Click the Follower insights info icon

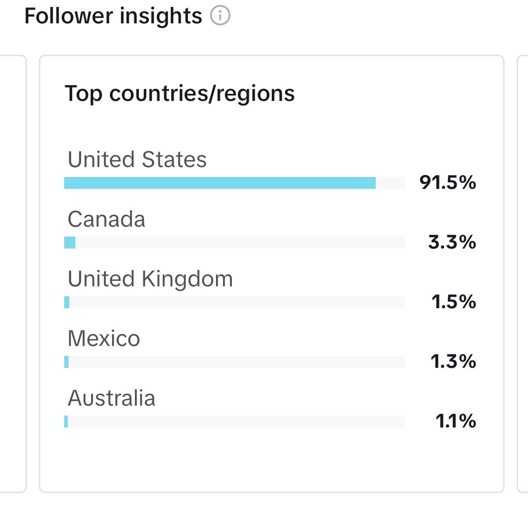tap(220, 15)
